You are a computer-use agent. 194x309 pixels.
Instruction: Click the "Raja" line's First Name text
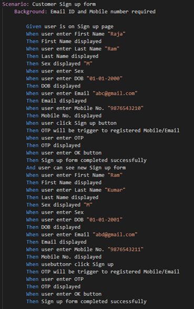point(89,34)
